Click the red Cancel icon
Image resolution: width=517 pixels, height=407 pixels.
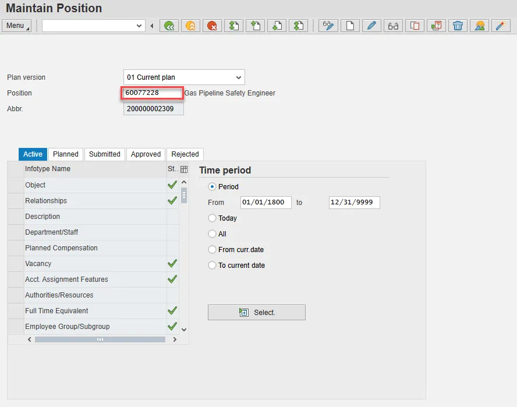(x=212, y=26)
